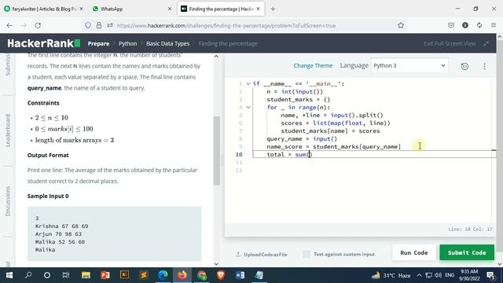Open File Explorer from taskbar

pos(86,275)
